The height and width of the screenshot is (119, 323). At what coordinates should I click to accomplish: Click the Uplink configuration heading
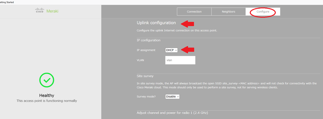156,23
